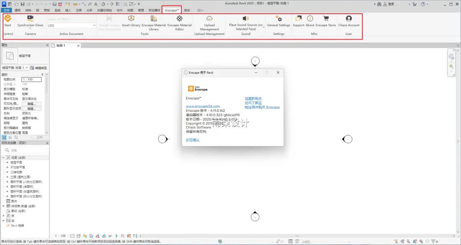Select 图纸 (全部) in project browser
The width and height of the screenshot is (461, 245).
pyautogui.click(x=18, y=211)
